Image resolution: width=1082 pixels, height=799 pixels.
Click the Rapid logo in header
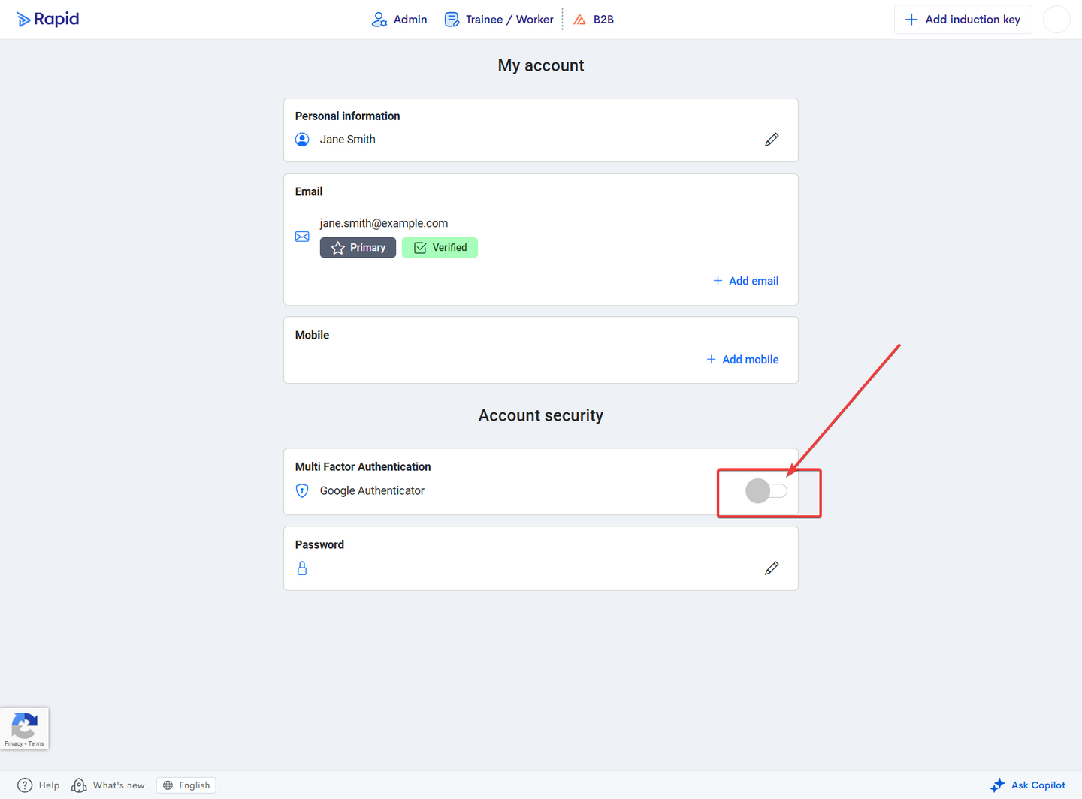point(48,20)
